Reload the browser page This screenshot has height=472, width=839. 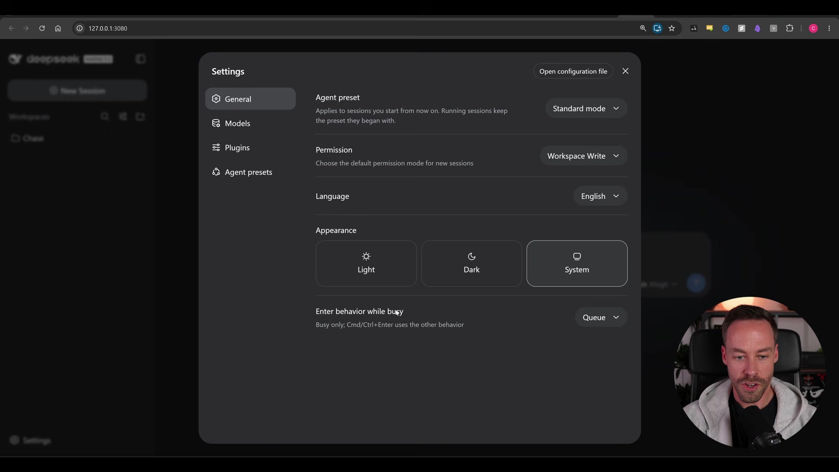pyautogui.click(x=42, y=28)
